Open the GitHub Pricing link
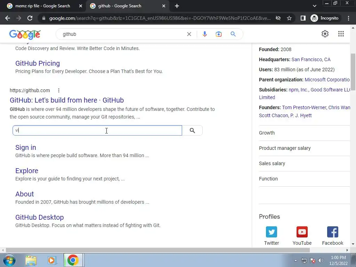 (x=38, y=63)
